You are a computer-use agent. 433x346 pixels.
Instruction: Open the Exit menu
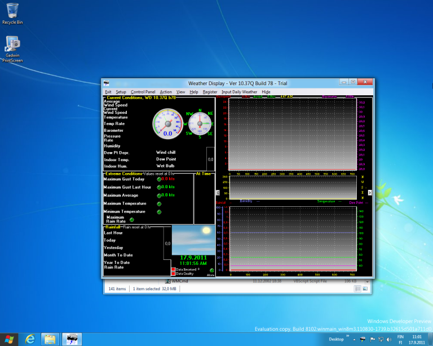[x=108, y=92]
